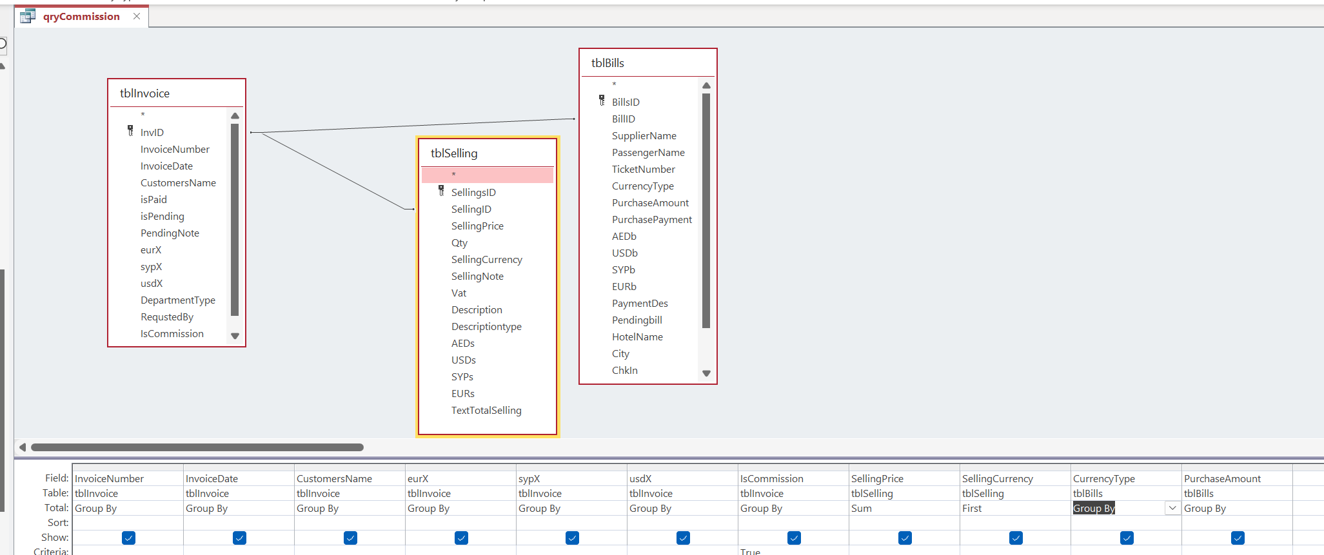Select SellingCurrency field in tblSelling list
The width and height of the screenshot is (1324, 555).
(x=487, y=259)
